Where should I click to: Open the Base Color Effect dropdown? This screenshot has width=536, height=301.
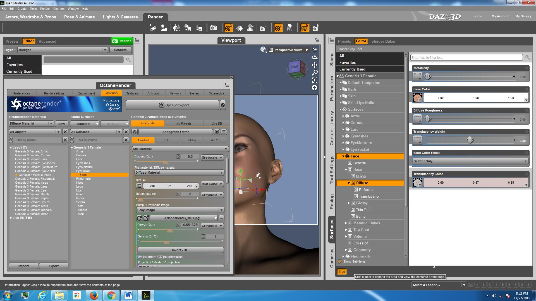[470, 161]
